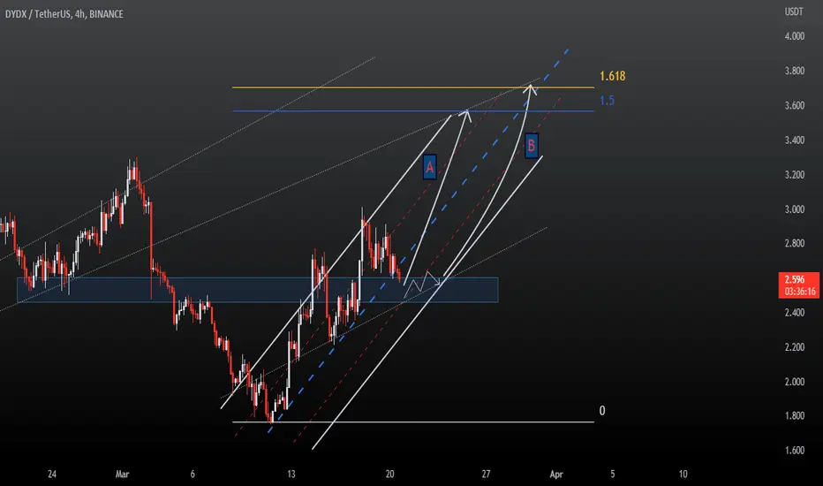Viewport: 823px width, 486px height.
Task: Click the Apr date on time axis
Action: point(556,475)
